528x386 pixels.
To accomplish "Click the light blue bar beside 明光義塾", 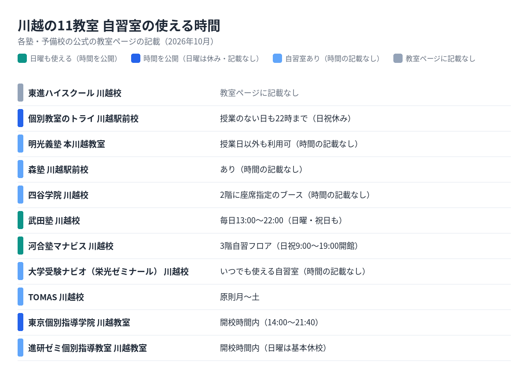I will (x=20, y=144).
